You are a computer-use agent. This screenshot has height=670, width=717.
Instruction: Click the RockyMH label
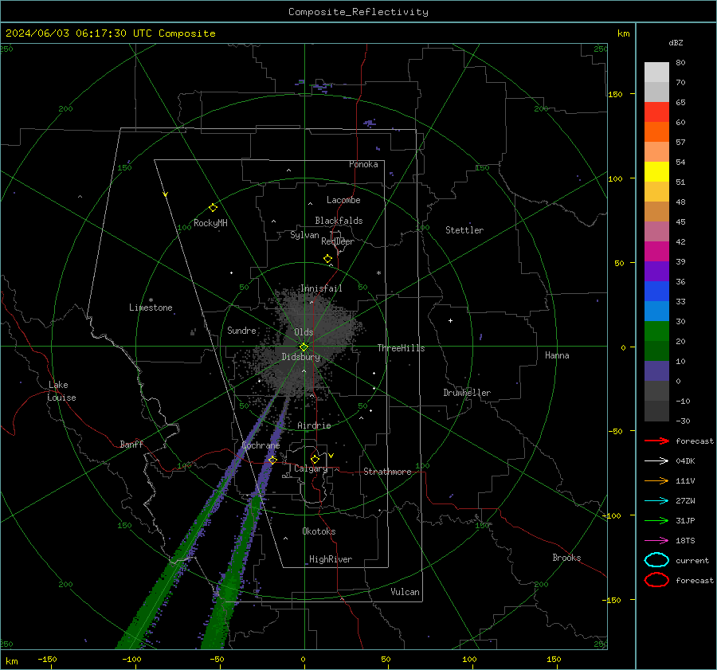click(210, 223)
